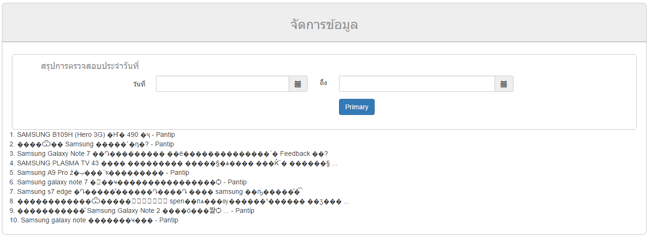Image resolution: width=649 pixels, height=239 pixels.
Task: Focus the ถึง end date input
Action: pos(417,84)
